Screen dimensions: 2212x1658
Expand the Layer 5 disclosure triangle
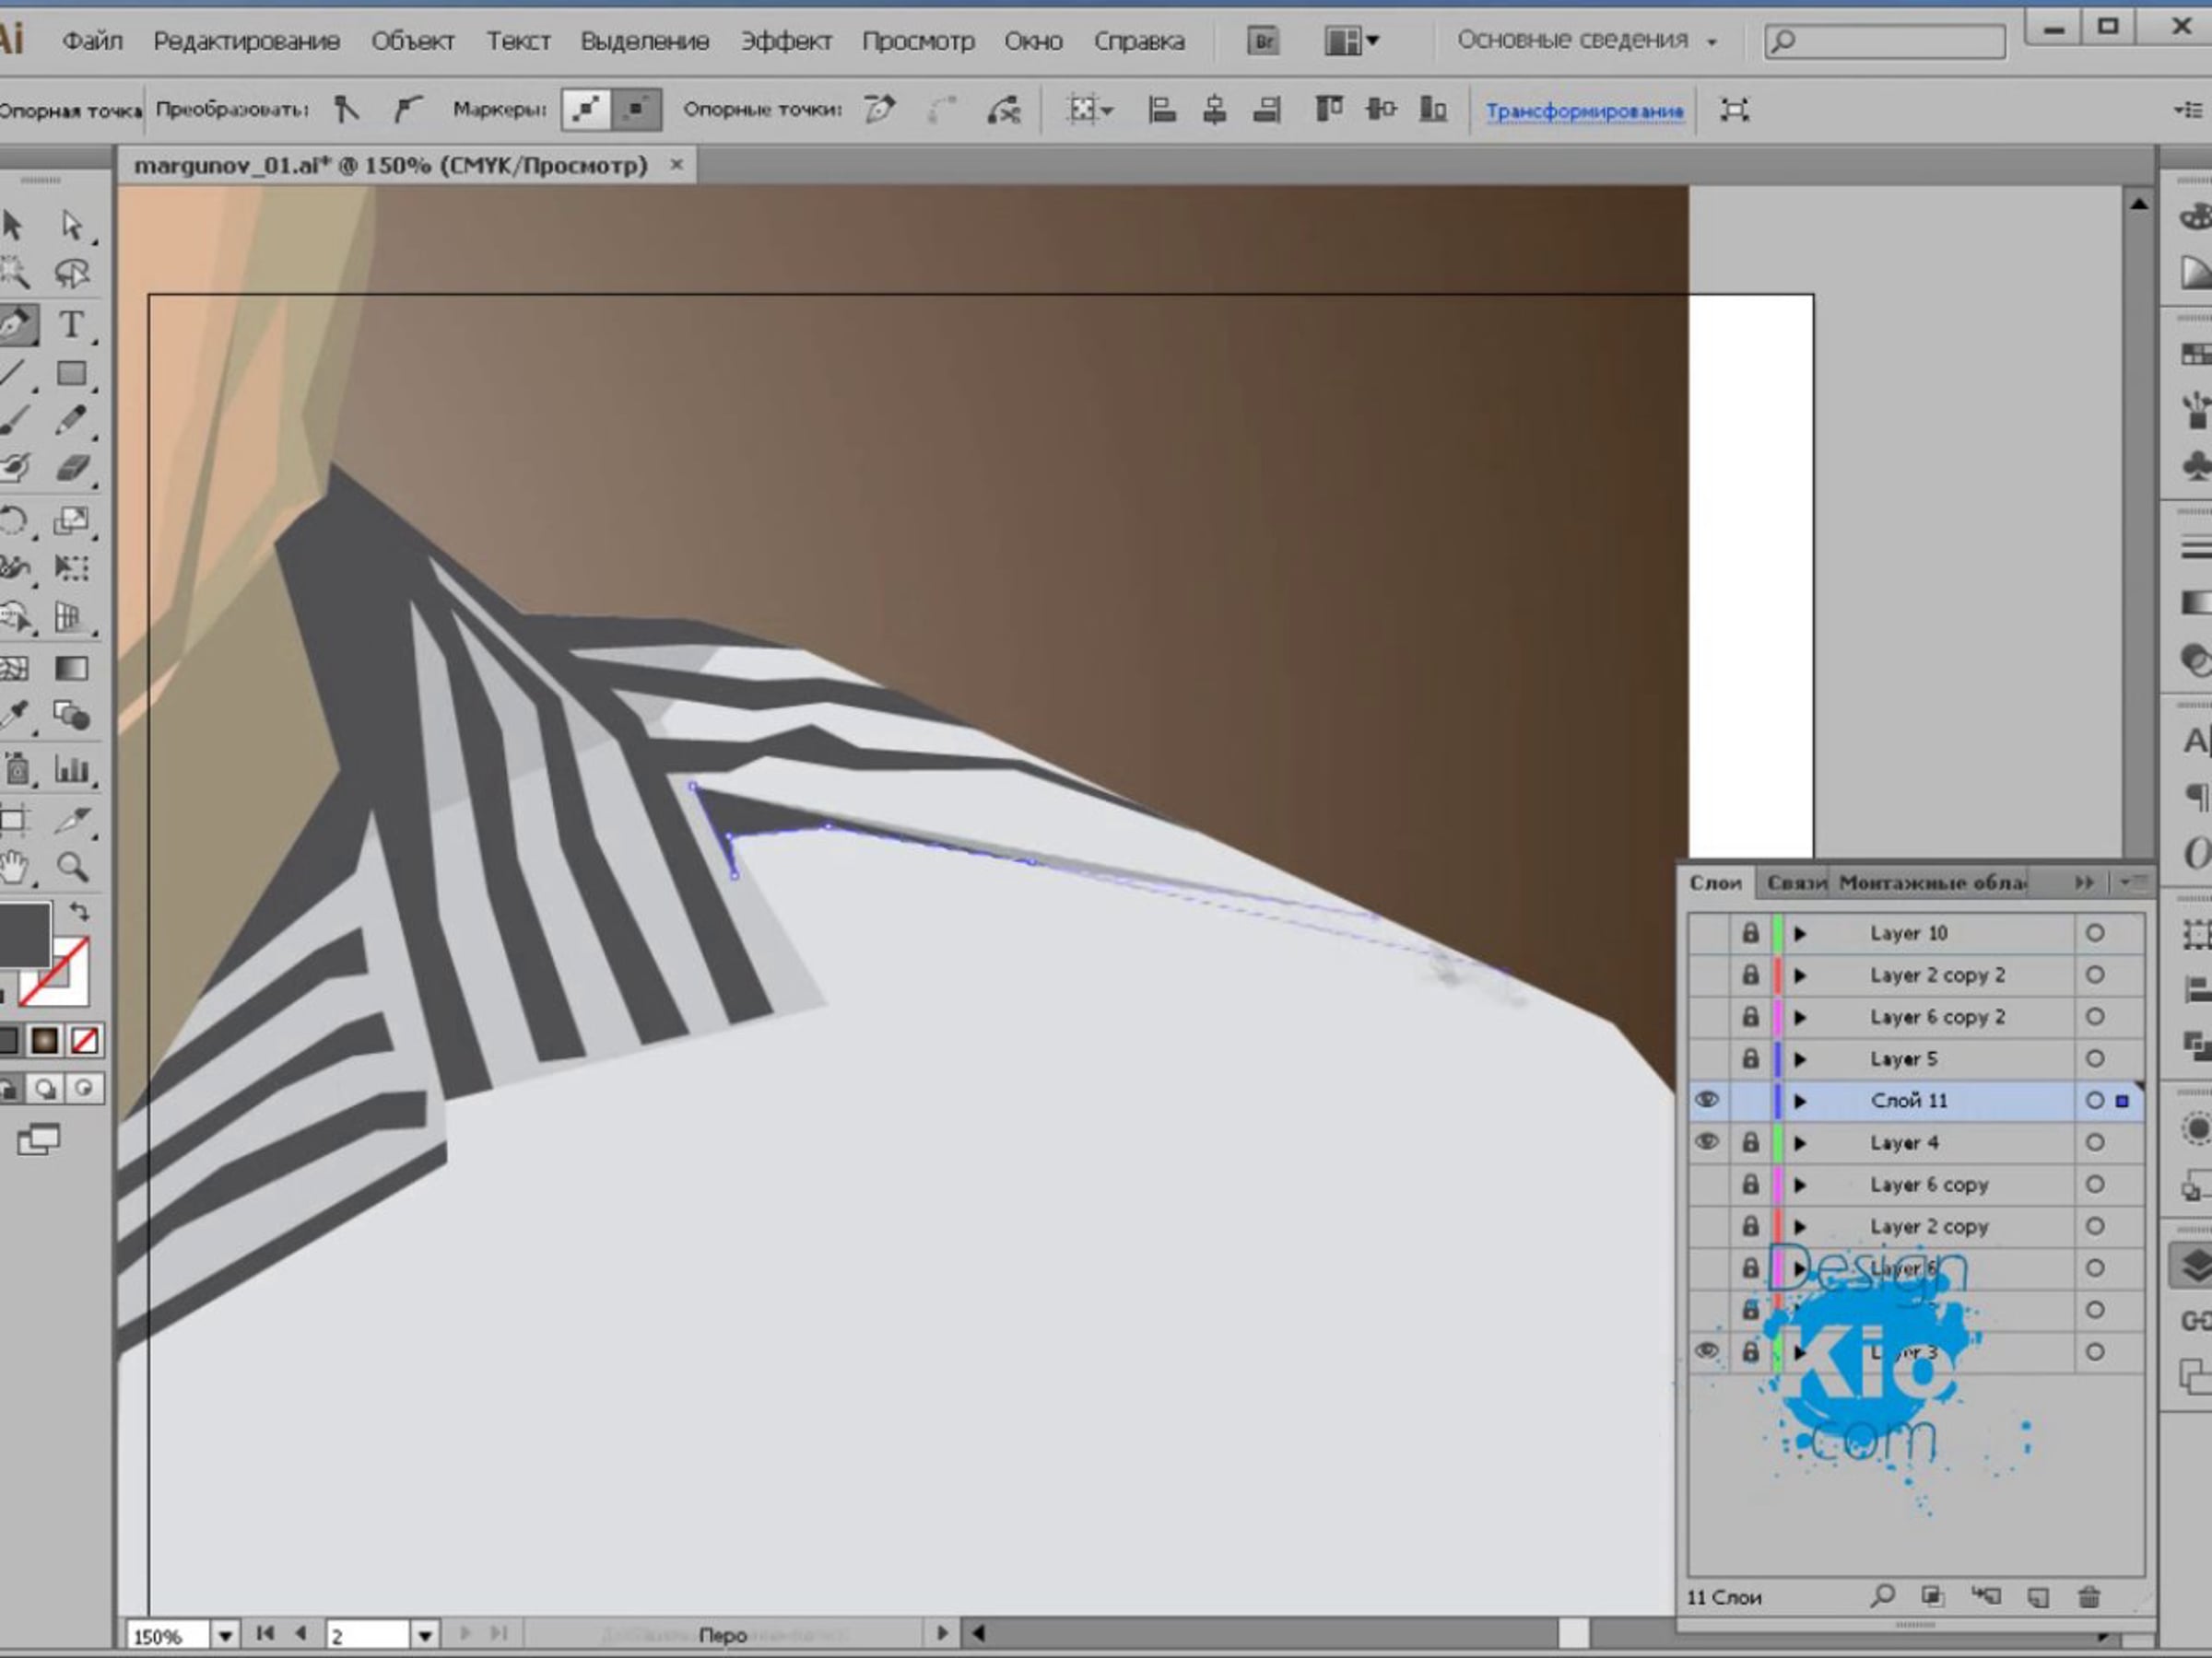(1800, 1058)
